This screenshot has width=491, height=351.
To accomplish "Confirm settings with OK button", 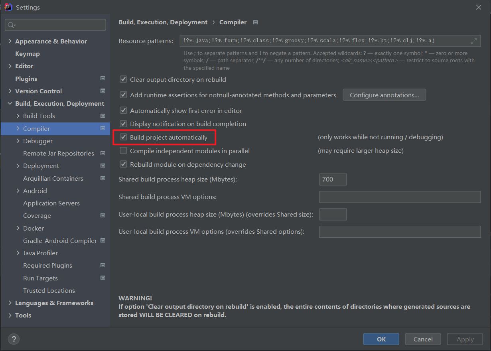I will (381, 339).
